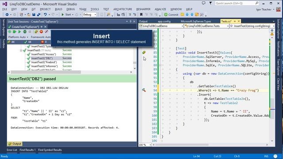The image size is (283, 159).
Task: Open the TEST menu
Action: point(106,9)
